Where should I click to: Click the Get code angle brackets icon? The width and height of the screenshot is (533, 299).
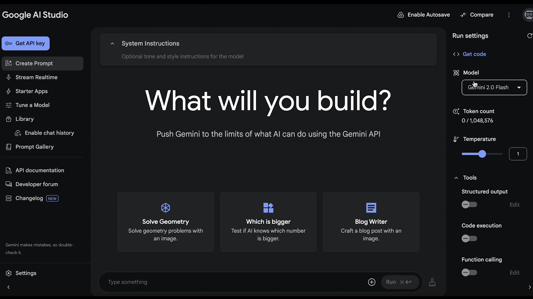(x=456, y=54)
